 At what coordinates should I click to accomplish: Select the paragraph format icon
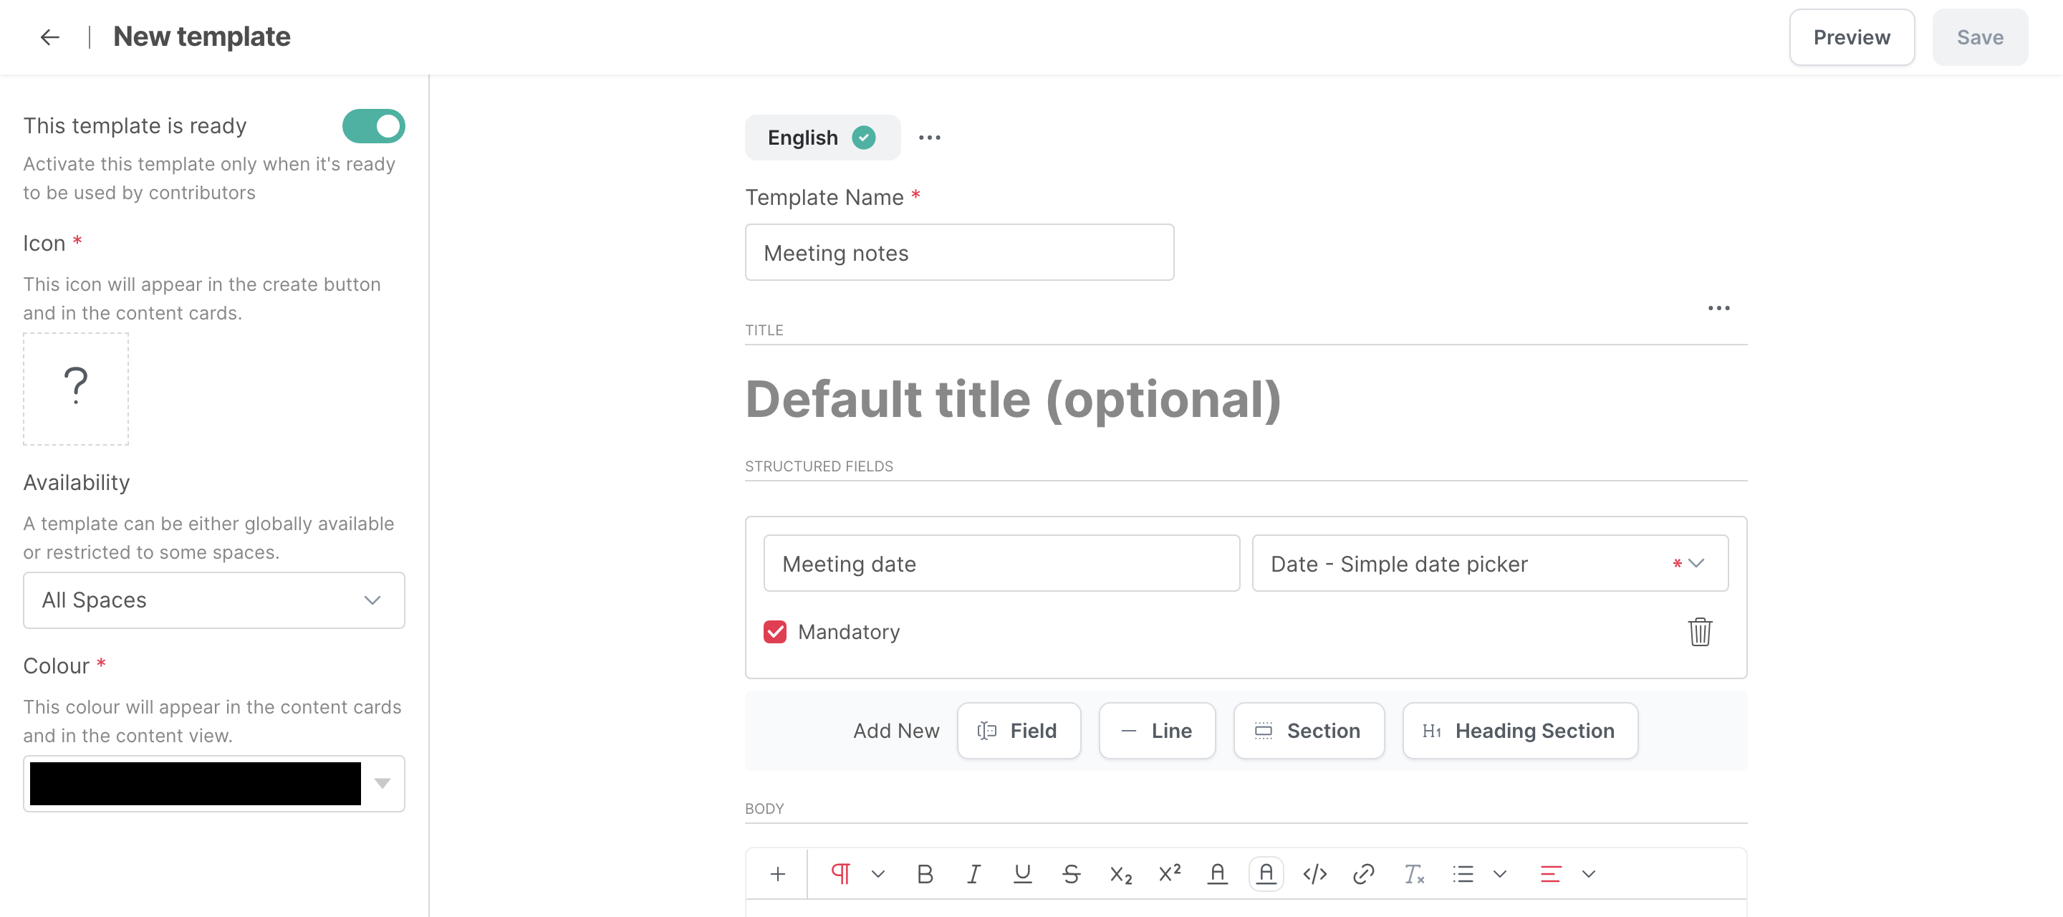pyautogui.click(x=841, y=874)
